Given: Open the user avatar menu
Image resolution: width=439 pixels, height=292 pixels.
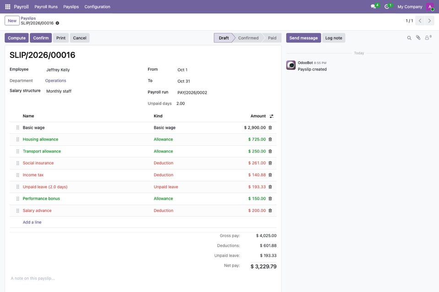Looking at the screenshot, I should click(x=430, y=7).
